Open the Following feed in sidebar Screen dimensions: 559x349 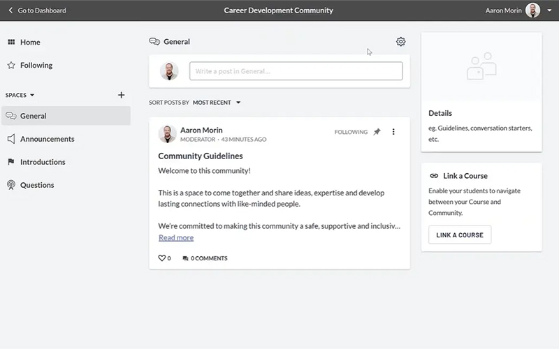point(36,65)
